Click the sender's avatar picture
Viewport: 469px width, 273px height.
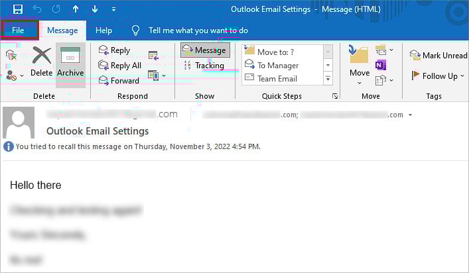tap(19, 123)
